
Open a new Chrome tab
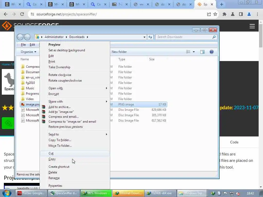click(222, 4)
